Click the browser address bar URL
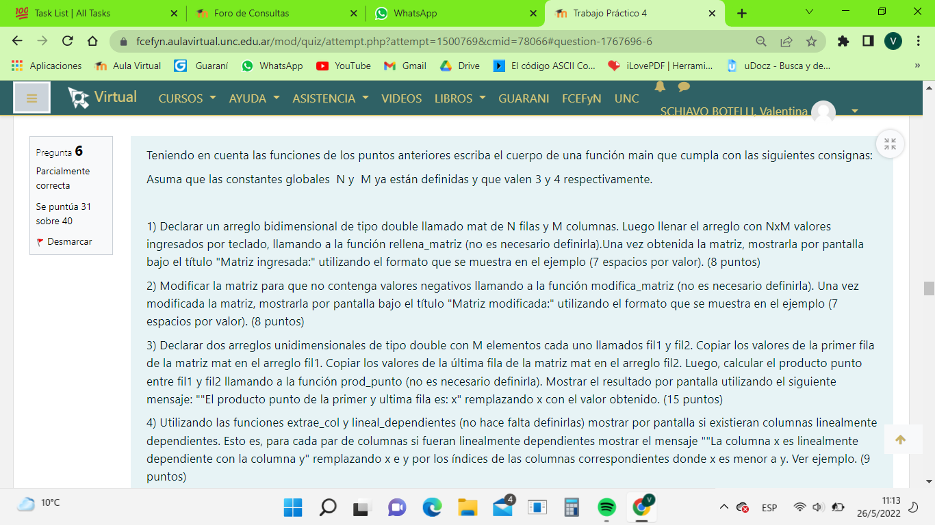Image resolution: width=935 pixels, height=525 pixels. coord(394,42)
